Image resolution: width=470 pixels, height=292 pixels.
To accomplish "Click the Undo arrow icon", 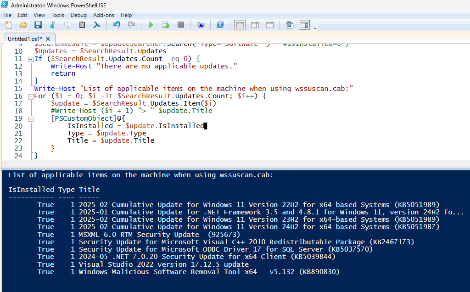I will tap(117, 25).
